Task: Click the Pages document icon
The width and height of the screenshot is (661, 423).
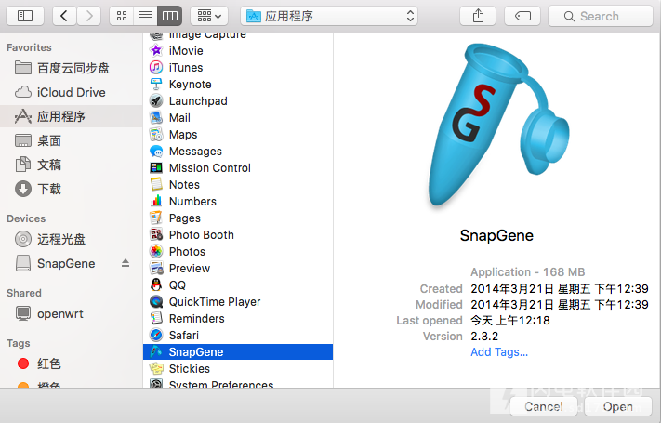Action: 156,218
